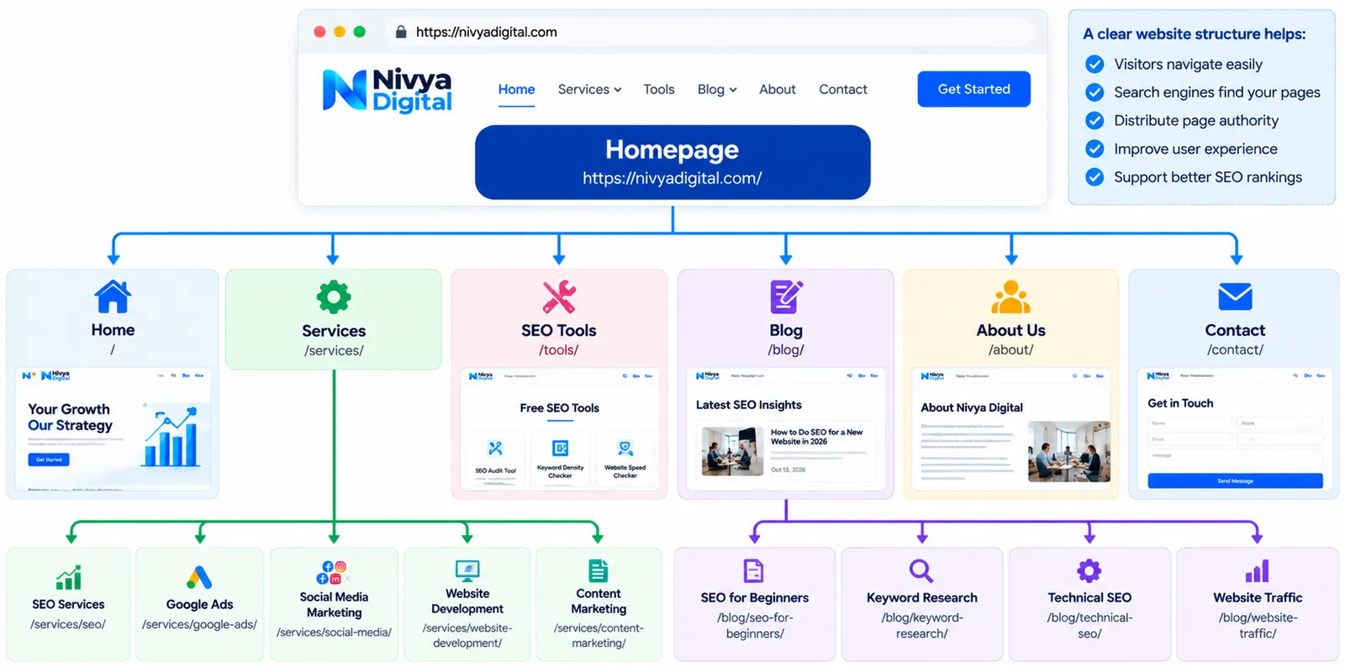
Task: Click the Website Development monitor icon
Action: point(467,571)
